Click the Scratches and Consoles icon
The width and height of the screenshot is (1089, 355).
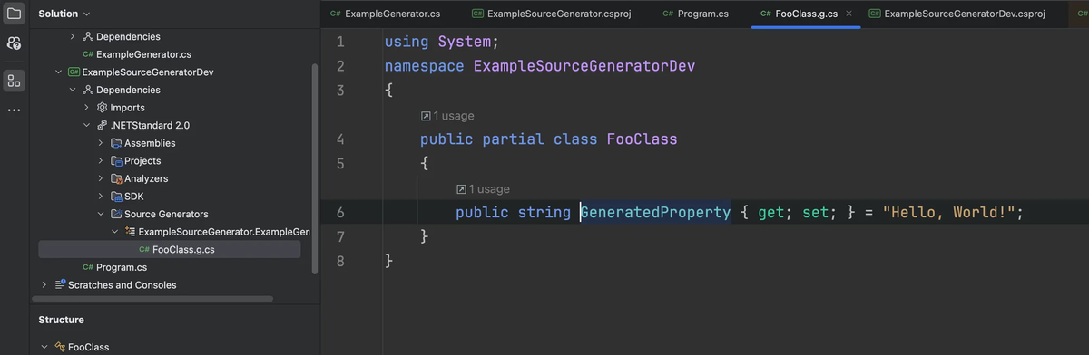click(x=61, y=285)
